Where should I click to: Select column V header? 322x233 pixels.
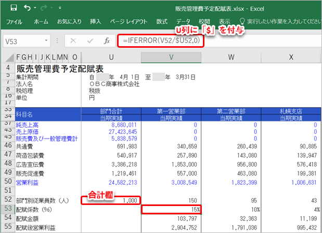coord(171,57)
